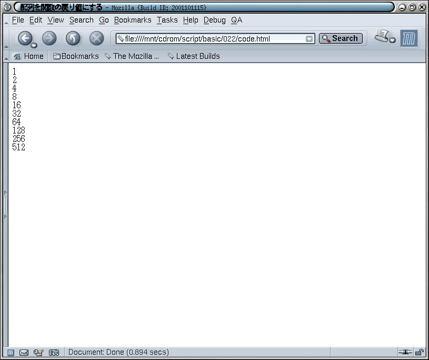Open the Search menu
Image resolution: width=429 pixels, height=360 pixels.
click(x=81, y=20)
